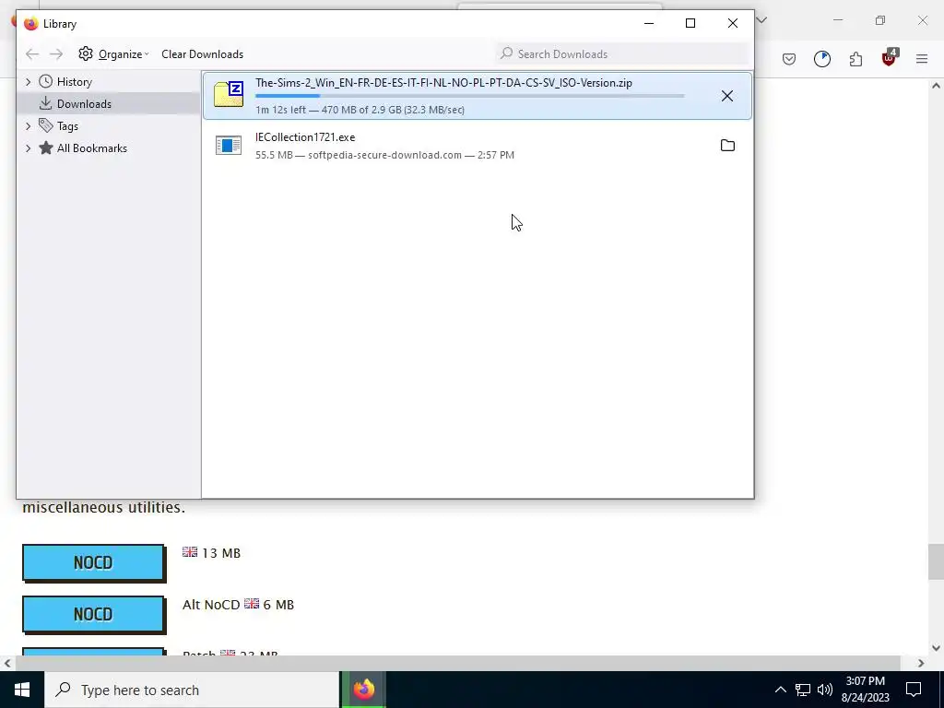Click horizontal scrollbar right arrow
The image size is (944, 708).
click(921, 664)
